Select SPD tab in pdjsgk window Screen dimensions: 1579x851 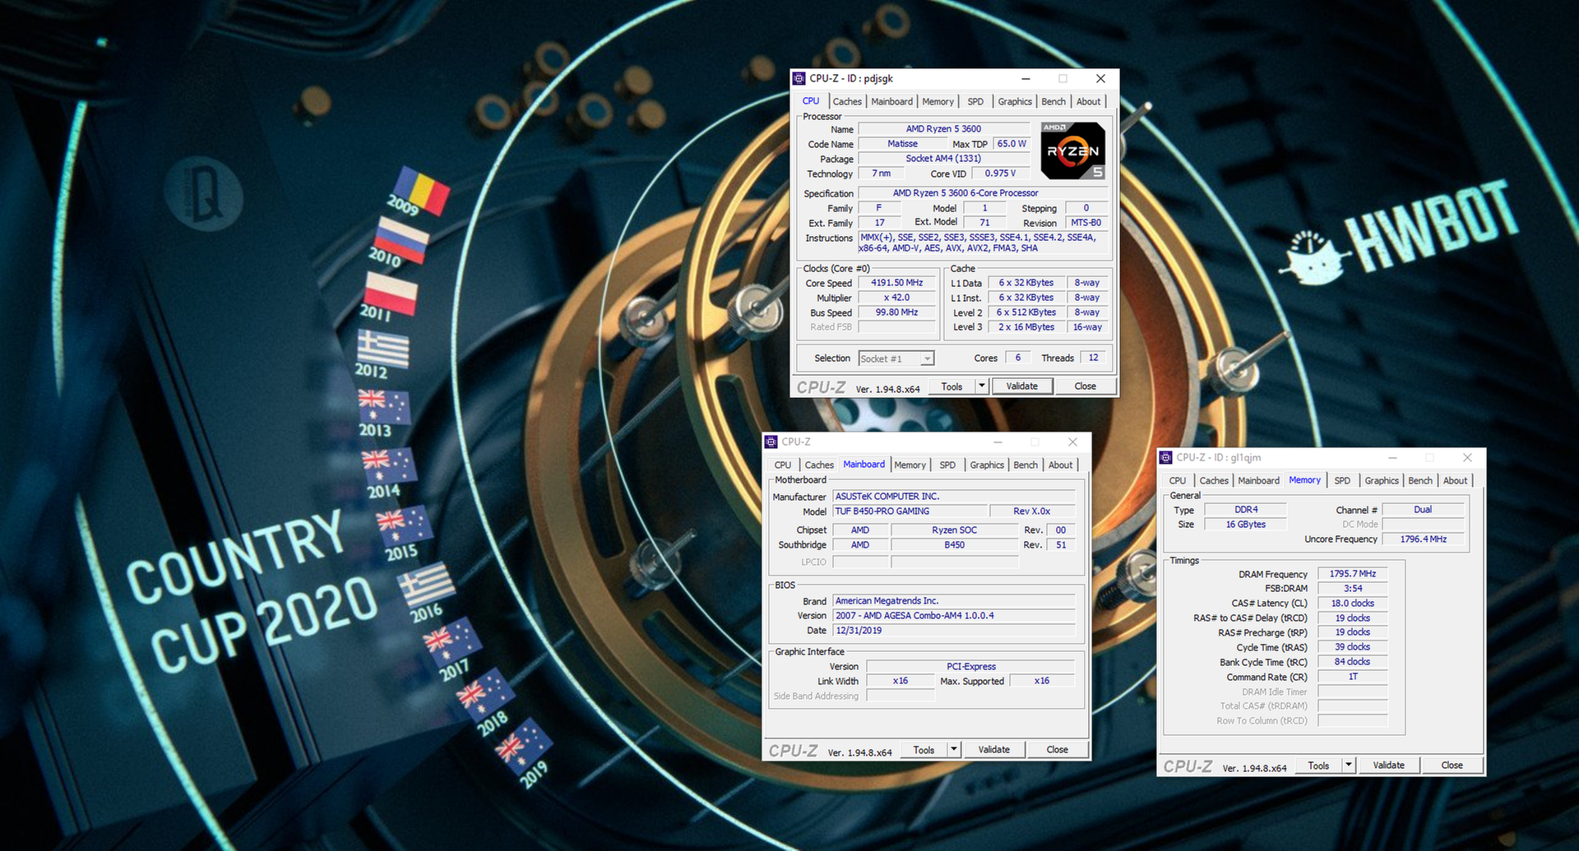(x=975, y=102)
